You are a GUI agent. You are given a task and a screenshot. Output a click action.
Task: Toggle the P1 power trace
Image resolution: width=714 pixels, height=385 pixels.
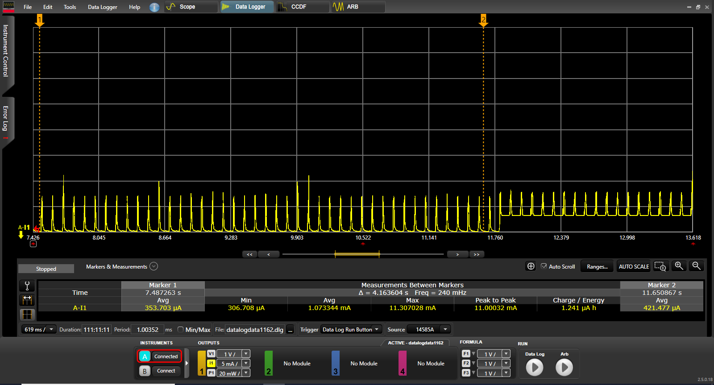tap(211, 373)
